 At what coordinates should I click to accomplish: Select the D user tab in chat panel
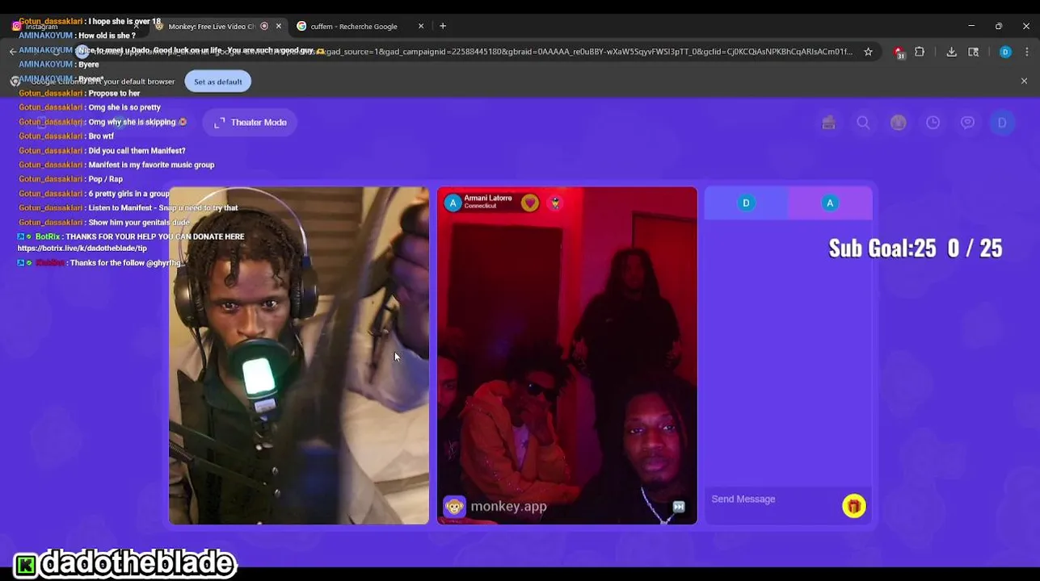pos(746,203)
